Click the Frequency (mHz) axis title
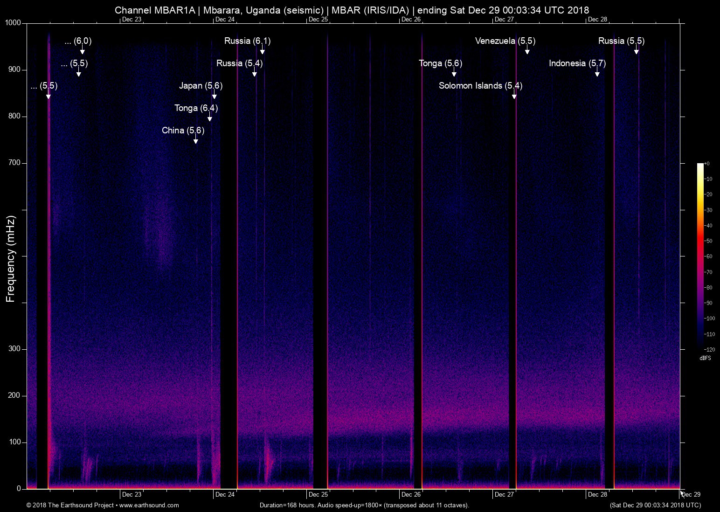The image size is (720, 512). point(11,259)
